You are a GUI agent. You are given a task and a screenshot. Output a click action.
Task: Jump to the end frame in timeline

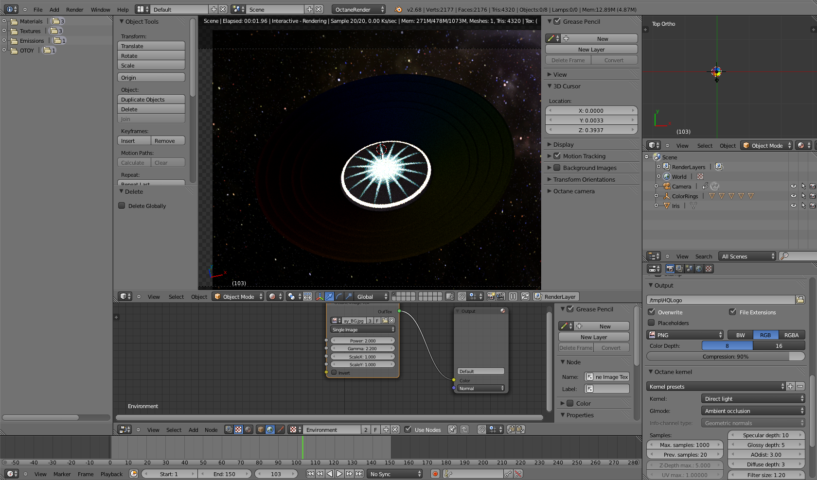coord(359,474)
